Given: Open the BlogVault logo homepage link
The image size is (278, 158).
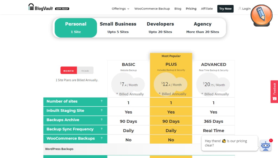Looking at the screenshot, I should pos(41,7).
